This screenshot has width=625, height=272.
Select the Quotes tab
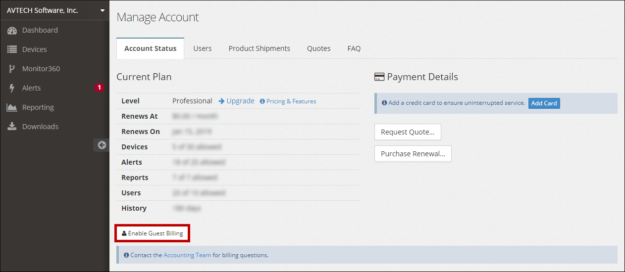[x=318, y=48]
